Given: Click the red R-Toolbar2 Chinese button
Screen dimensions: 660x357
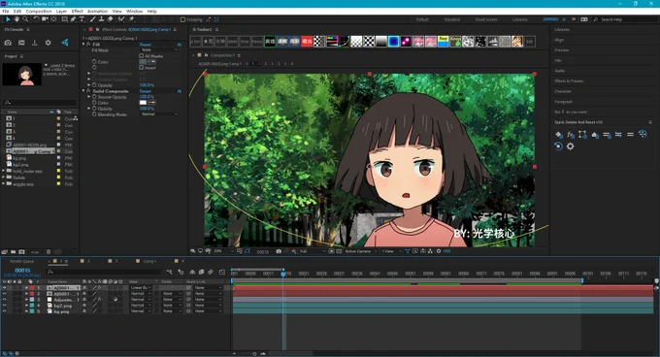Looking at the screenshot, I should click(308, 41).
